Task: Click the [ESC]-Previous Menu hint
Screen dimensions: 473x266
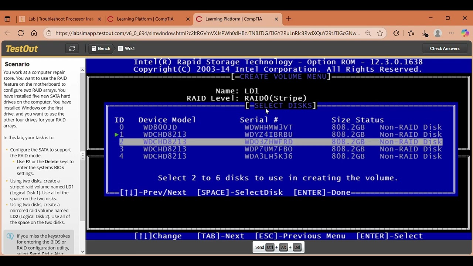Action: coord(300,236)
